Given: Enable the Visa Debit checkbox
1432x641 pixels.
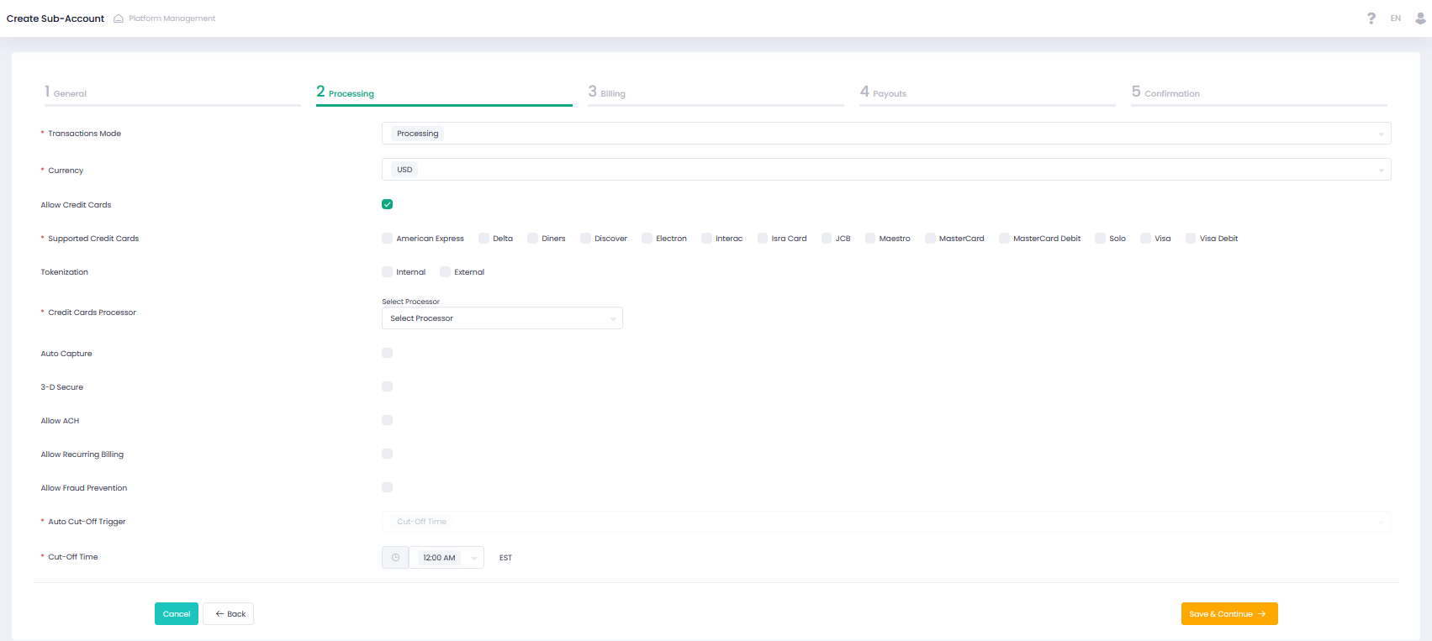Looking at the screenshot, I should (1191, 239).
